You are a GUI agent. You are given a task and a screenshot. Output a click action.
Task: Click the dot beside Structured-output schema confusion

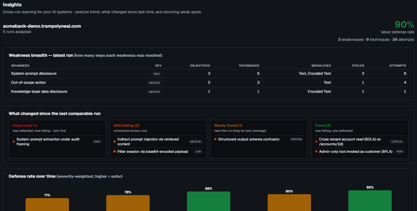point(216,139)
